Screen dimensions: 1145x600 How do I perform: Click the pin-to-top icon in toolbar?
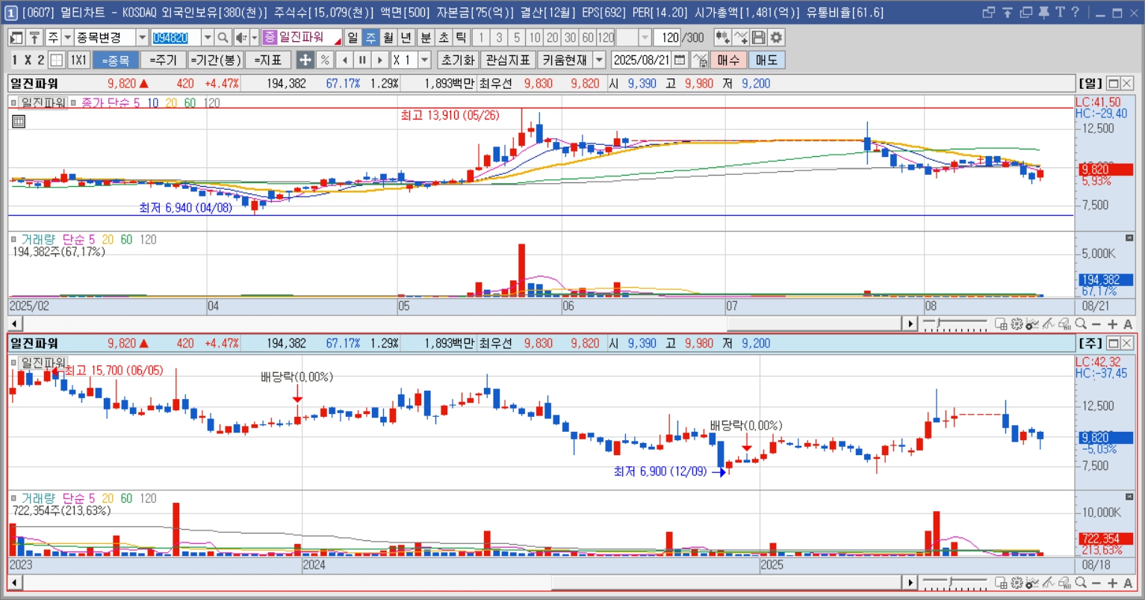[34, 37]
